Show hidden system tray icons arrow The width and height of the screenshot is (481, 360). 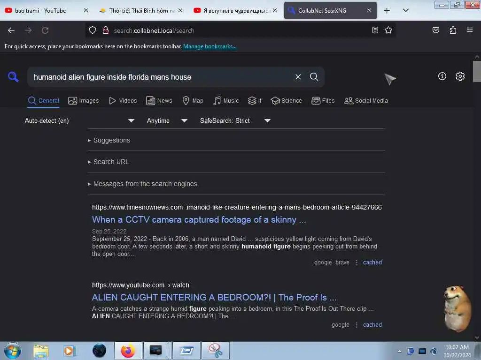pyautogui.click(x=399, y=351)
